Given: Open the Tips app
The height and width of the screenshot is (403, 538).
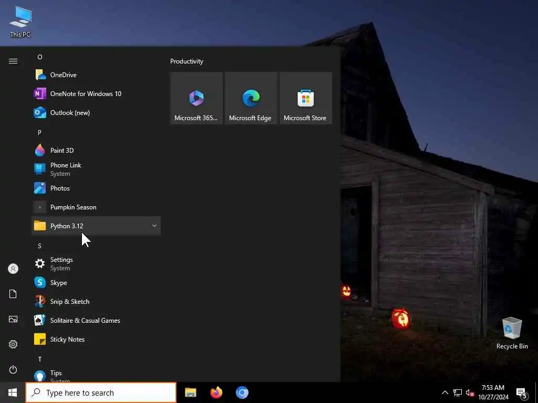Looking at the screenshot, I should point(96,375).
